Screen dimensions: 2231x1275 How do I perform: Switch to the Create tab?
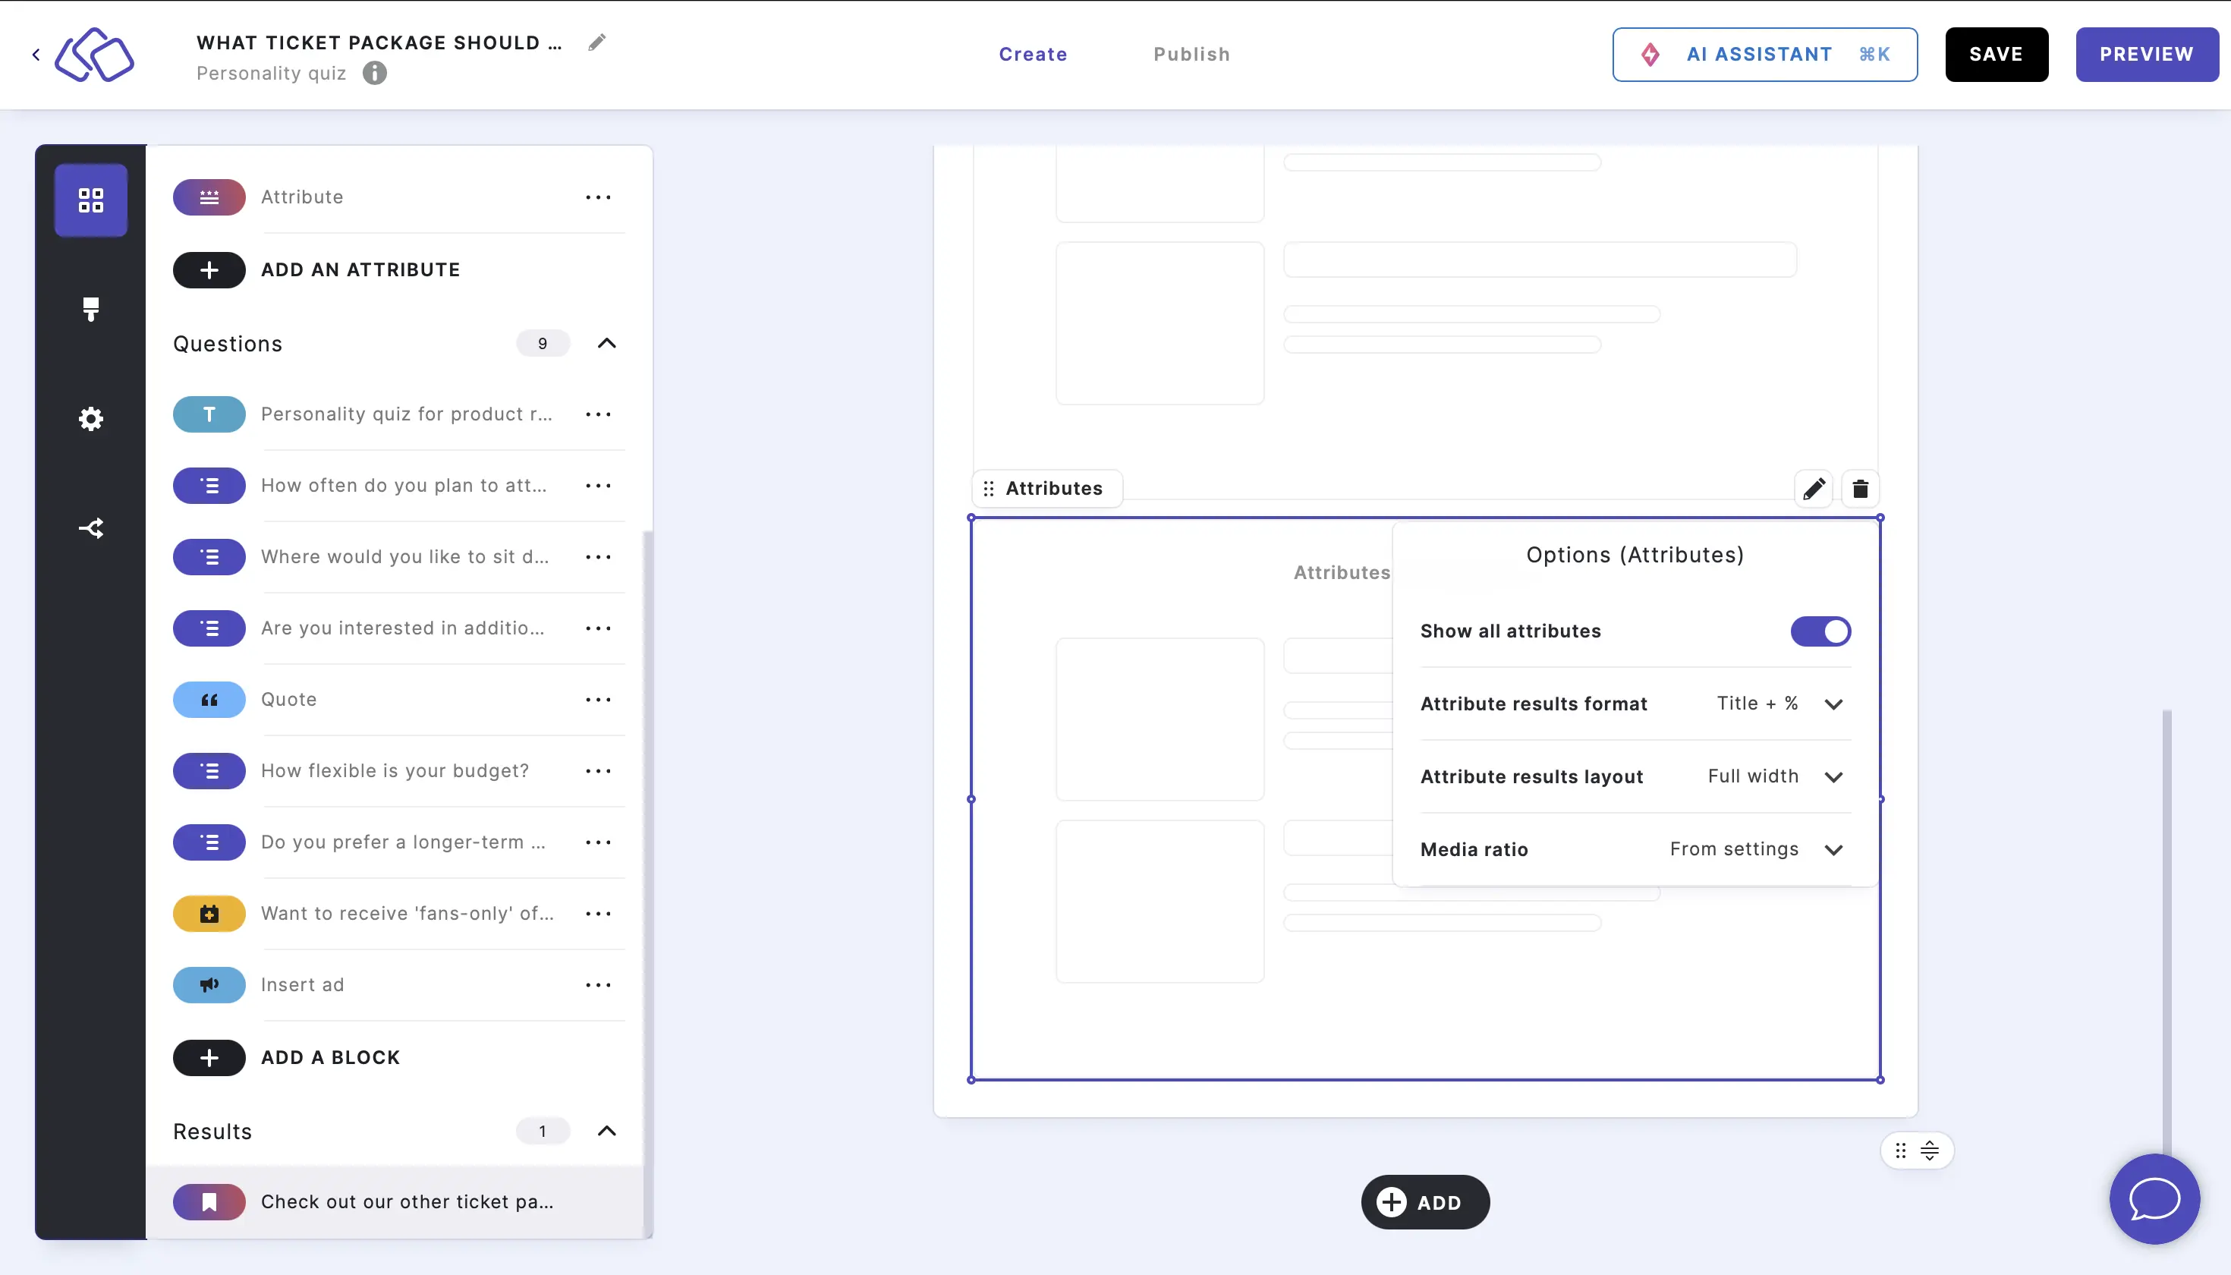tap(1034, 55)
